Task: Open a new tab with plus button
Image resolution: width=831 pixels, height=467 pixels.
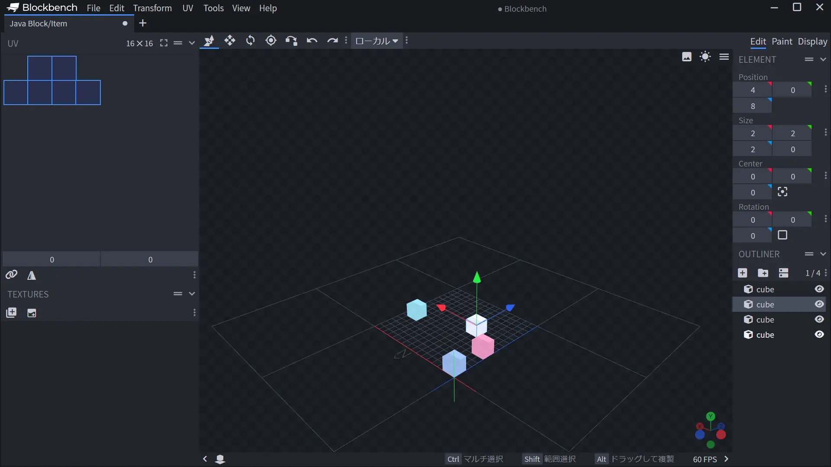Action: [143, 23]
